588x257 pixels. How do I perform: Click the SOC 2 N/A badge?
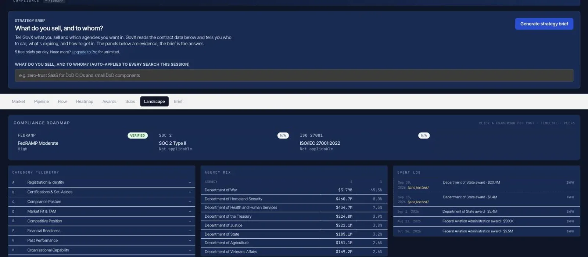283,135
